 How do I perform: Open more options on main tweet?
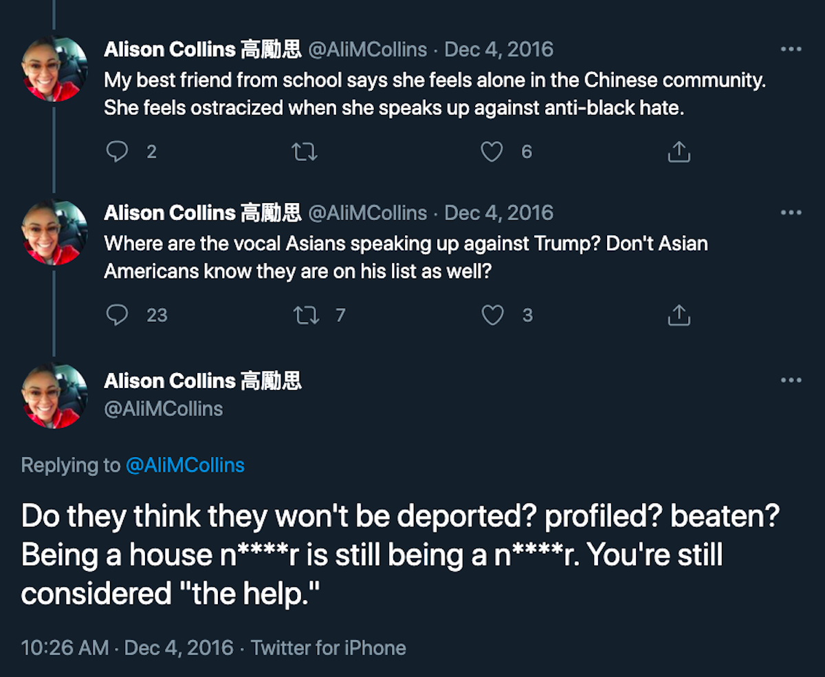tap(791, 380)
